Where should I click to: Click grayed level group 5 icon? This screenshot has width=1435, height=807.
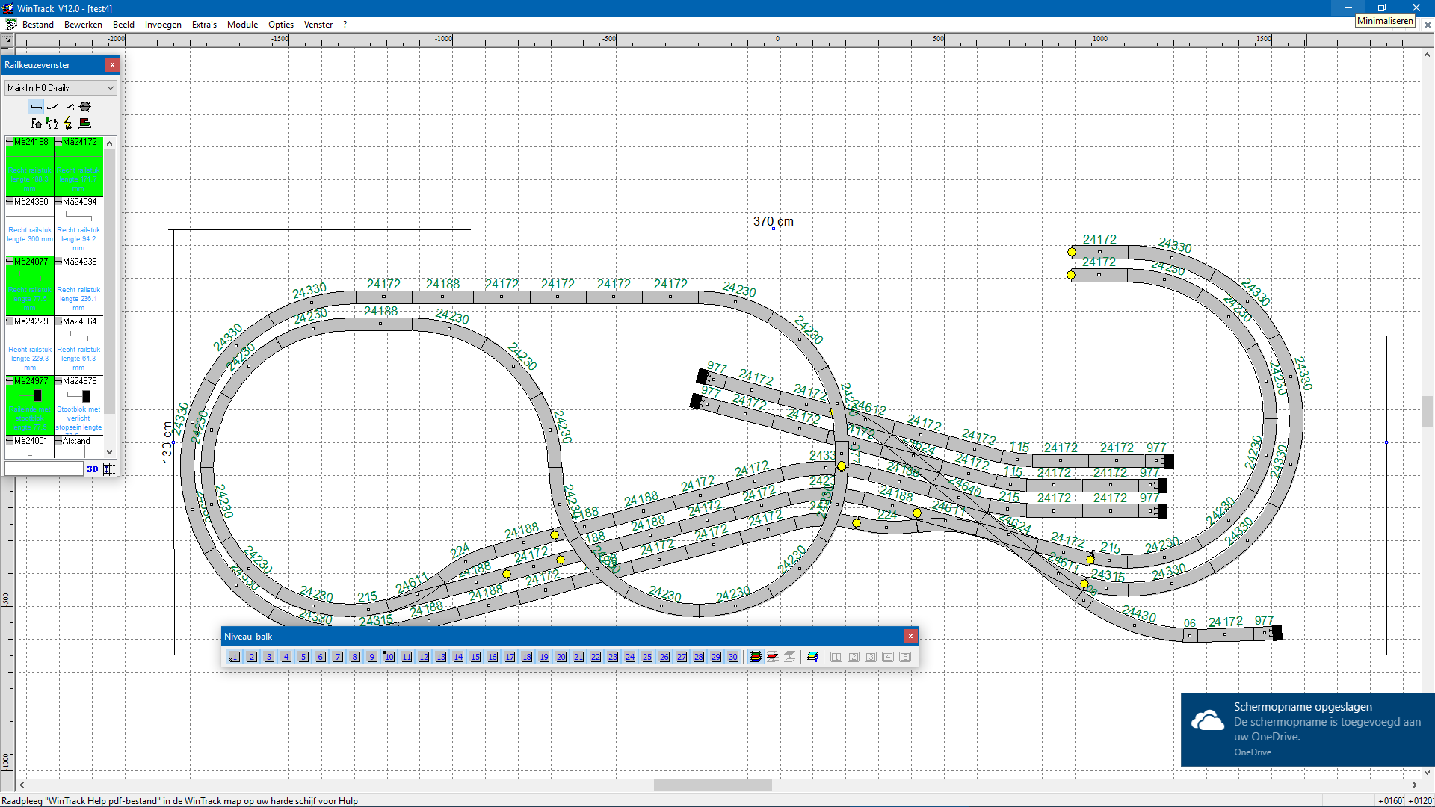pos(905,657)
